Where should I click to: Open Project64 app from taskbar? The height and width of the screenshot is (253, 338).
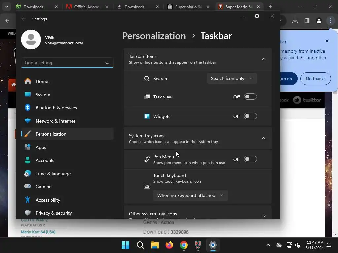[198, 245]
